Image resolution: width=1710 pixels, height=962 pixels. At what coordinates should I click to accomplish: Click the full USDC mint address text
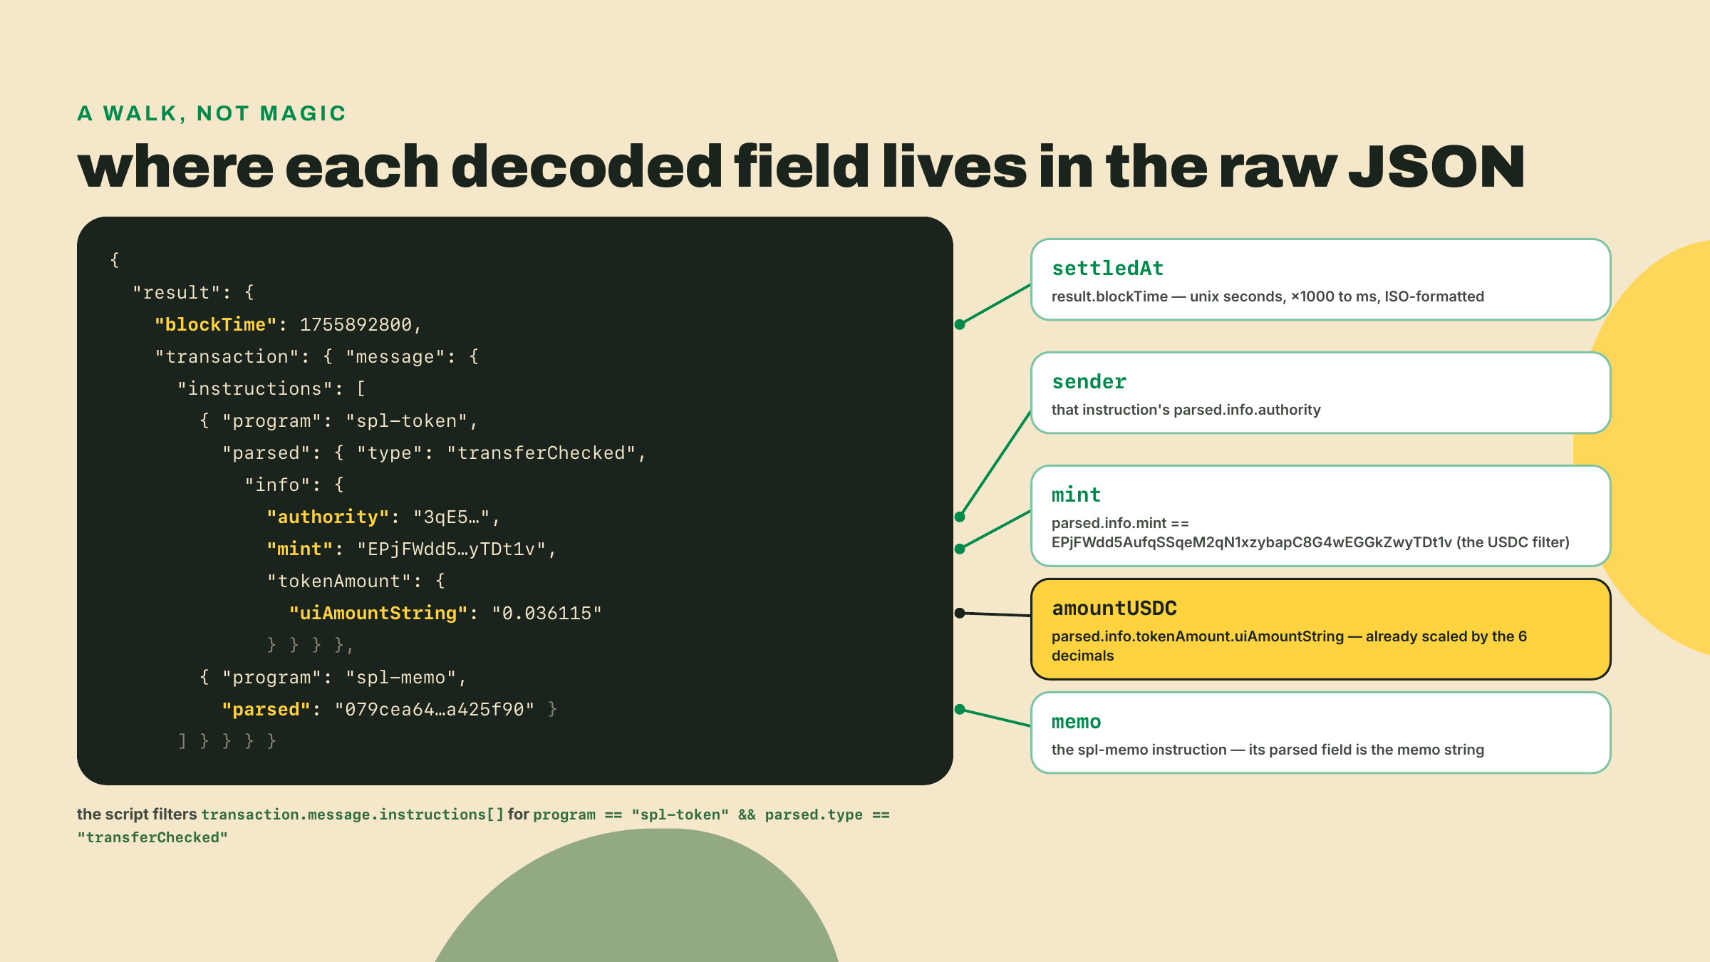(x=1252, y=542)
